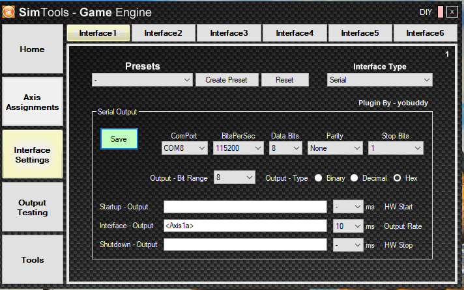Click the green Save button
Image resolution: width=464 pixels, height=290 pixels.
[x=119, y=139]
